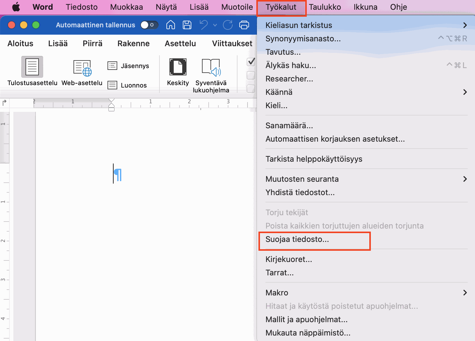Enable Keskity focus mode
Viewport: 475px width, 341px height.
178,72
